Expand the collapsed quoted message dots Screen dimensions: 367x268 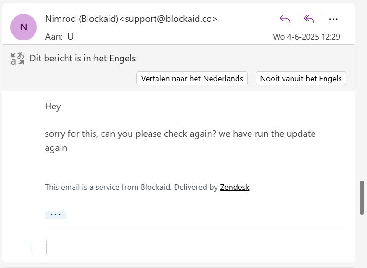(55, 215)
